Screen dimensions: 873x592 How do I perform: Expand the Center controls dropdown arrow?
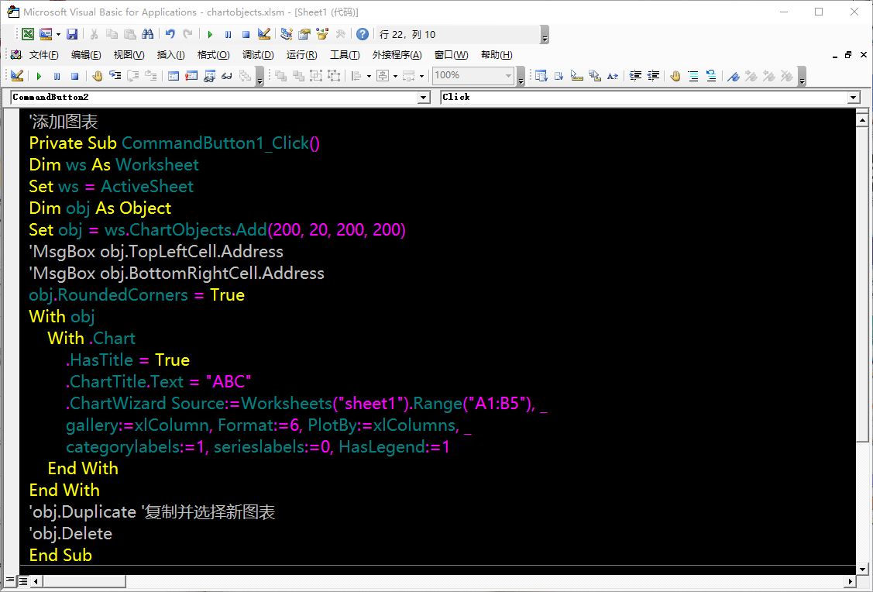[395, 76]
